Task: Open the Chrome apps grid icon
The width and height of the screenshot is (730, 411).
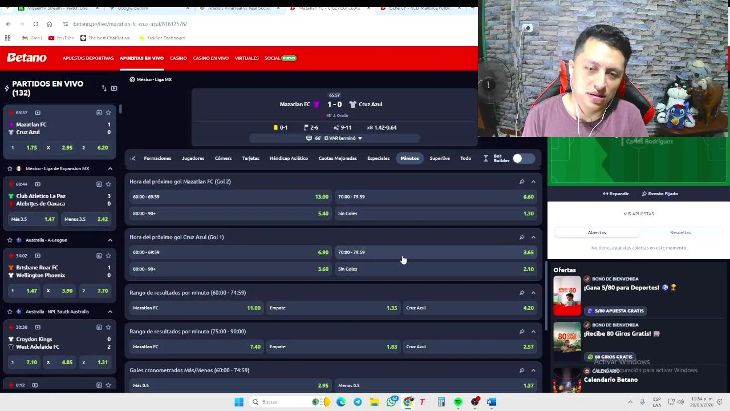Action: [x=8, y=38]
